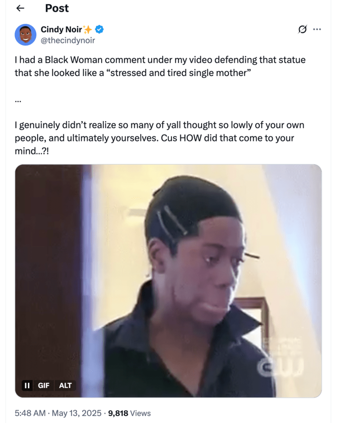The width and height of the screenshot is (347, 423).
Task: Click the blue verified checkmark badge
Action: pyautogui.click(x=99, y=29)
